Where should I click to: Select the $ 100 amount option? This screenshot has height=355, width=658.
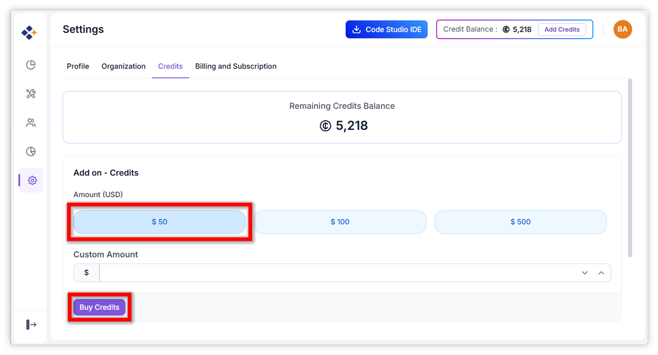coord(340,222)
